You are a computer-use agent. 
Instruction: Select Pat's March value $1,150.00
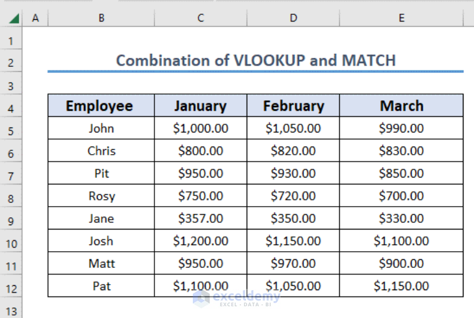click(x=402, y=286)
